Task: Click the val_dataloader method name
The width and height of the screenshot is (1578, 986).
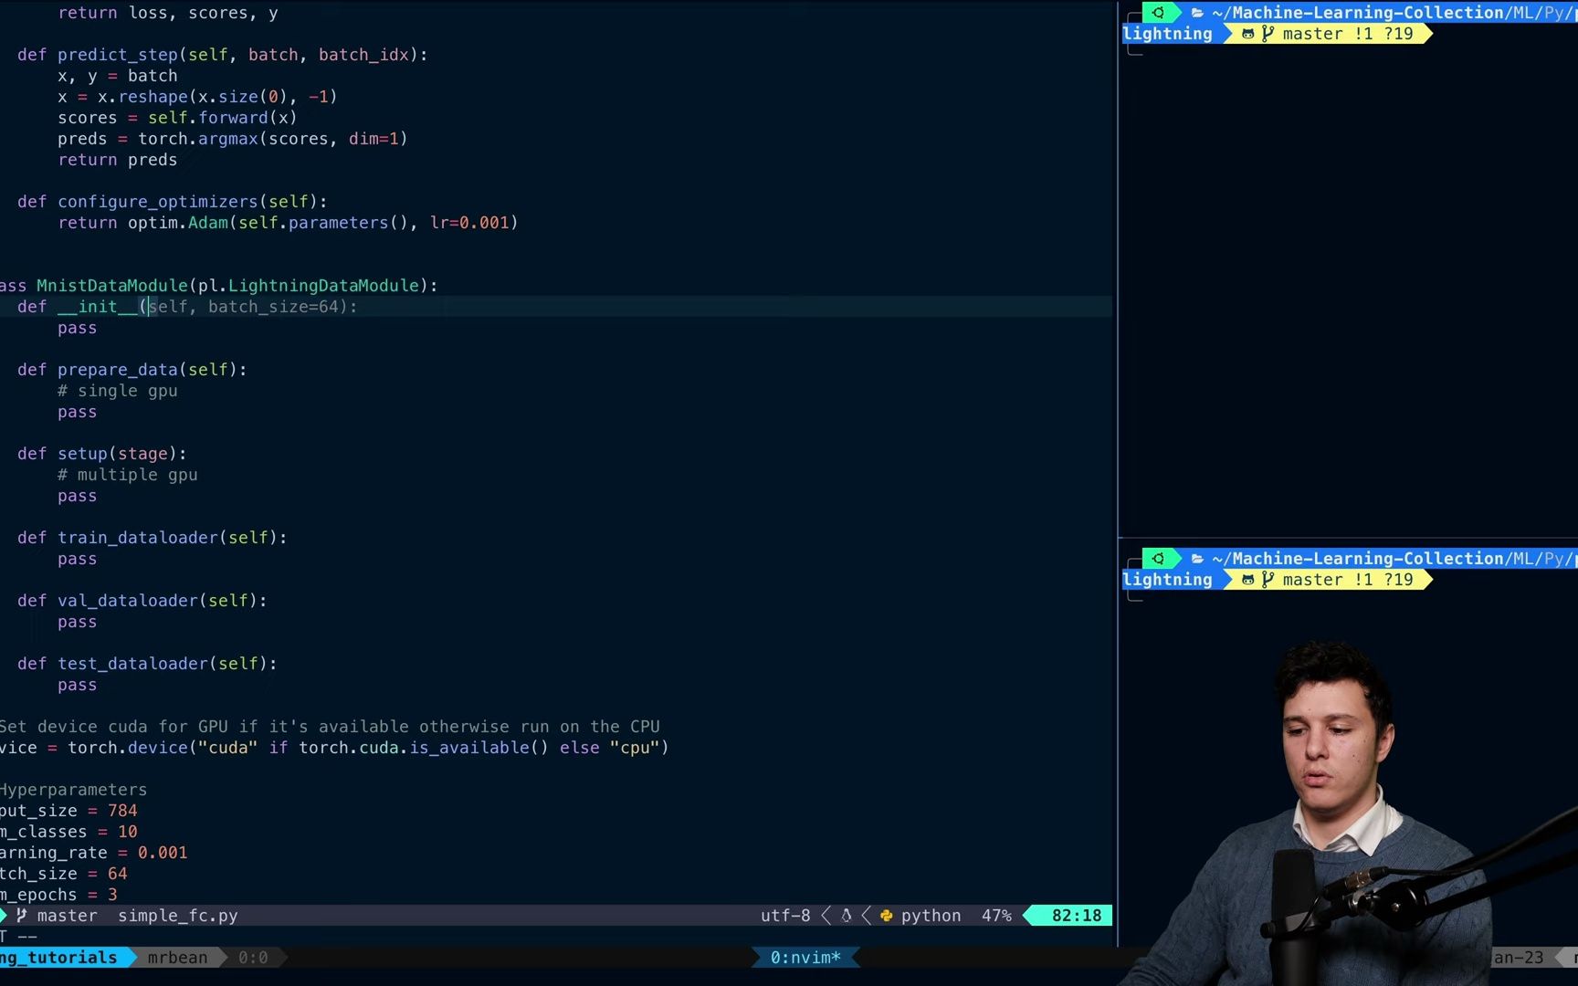Action: click(x=128, y=601)
